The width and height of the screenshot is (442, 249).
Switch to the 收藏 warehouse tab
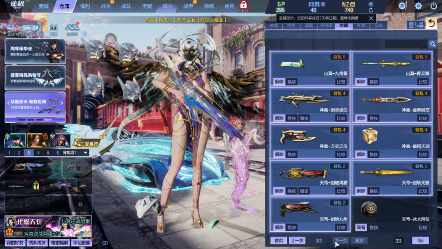344,25
